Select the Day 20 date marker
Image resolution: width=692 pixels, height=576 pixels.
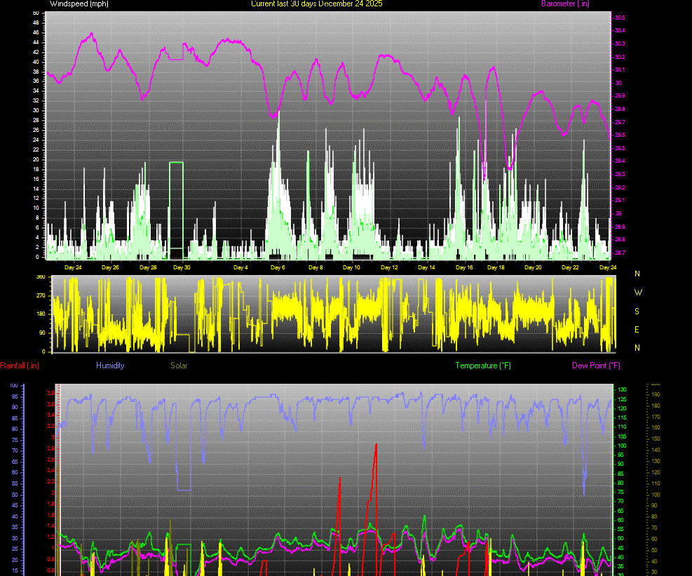[534, 267]
